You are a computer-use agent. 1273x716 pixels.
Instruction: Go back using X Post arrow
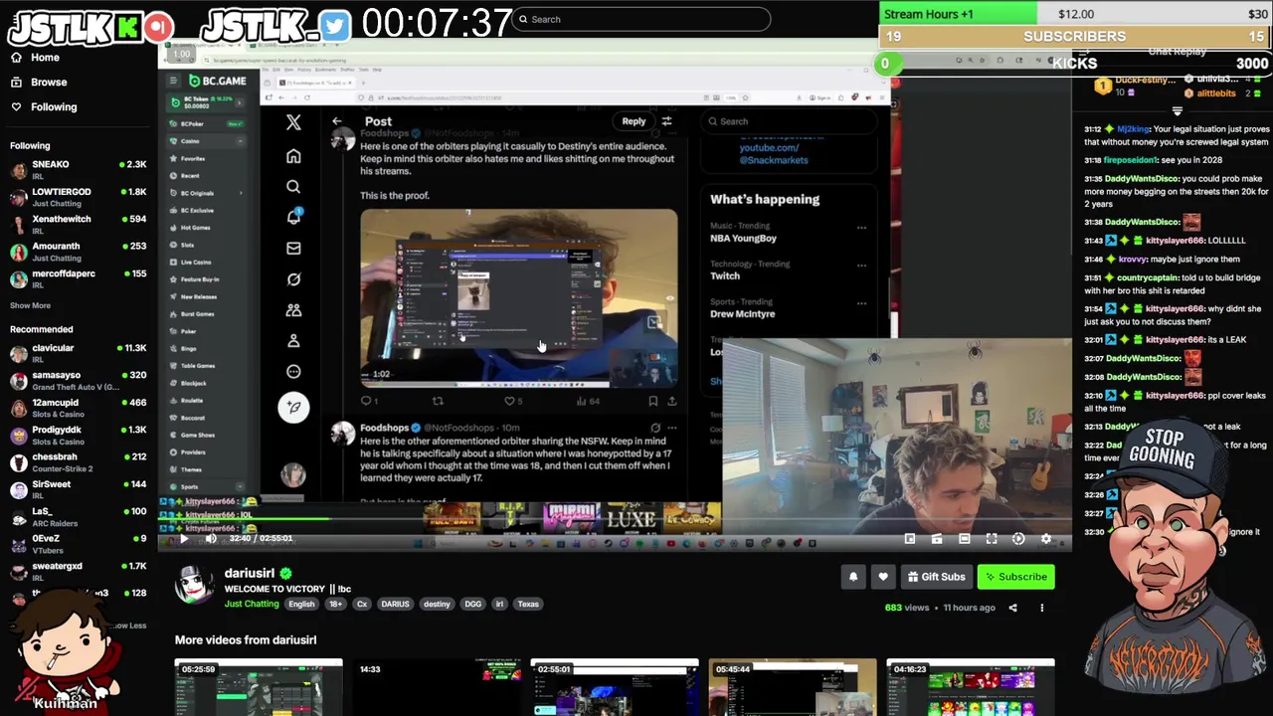(337, 121)
